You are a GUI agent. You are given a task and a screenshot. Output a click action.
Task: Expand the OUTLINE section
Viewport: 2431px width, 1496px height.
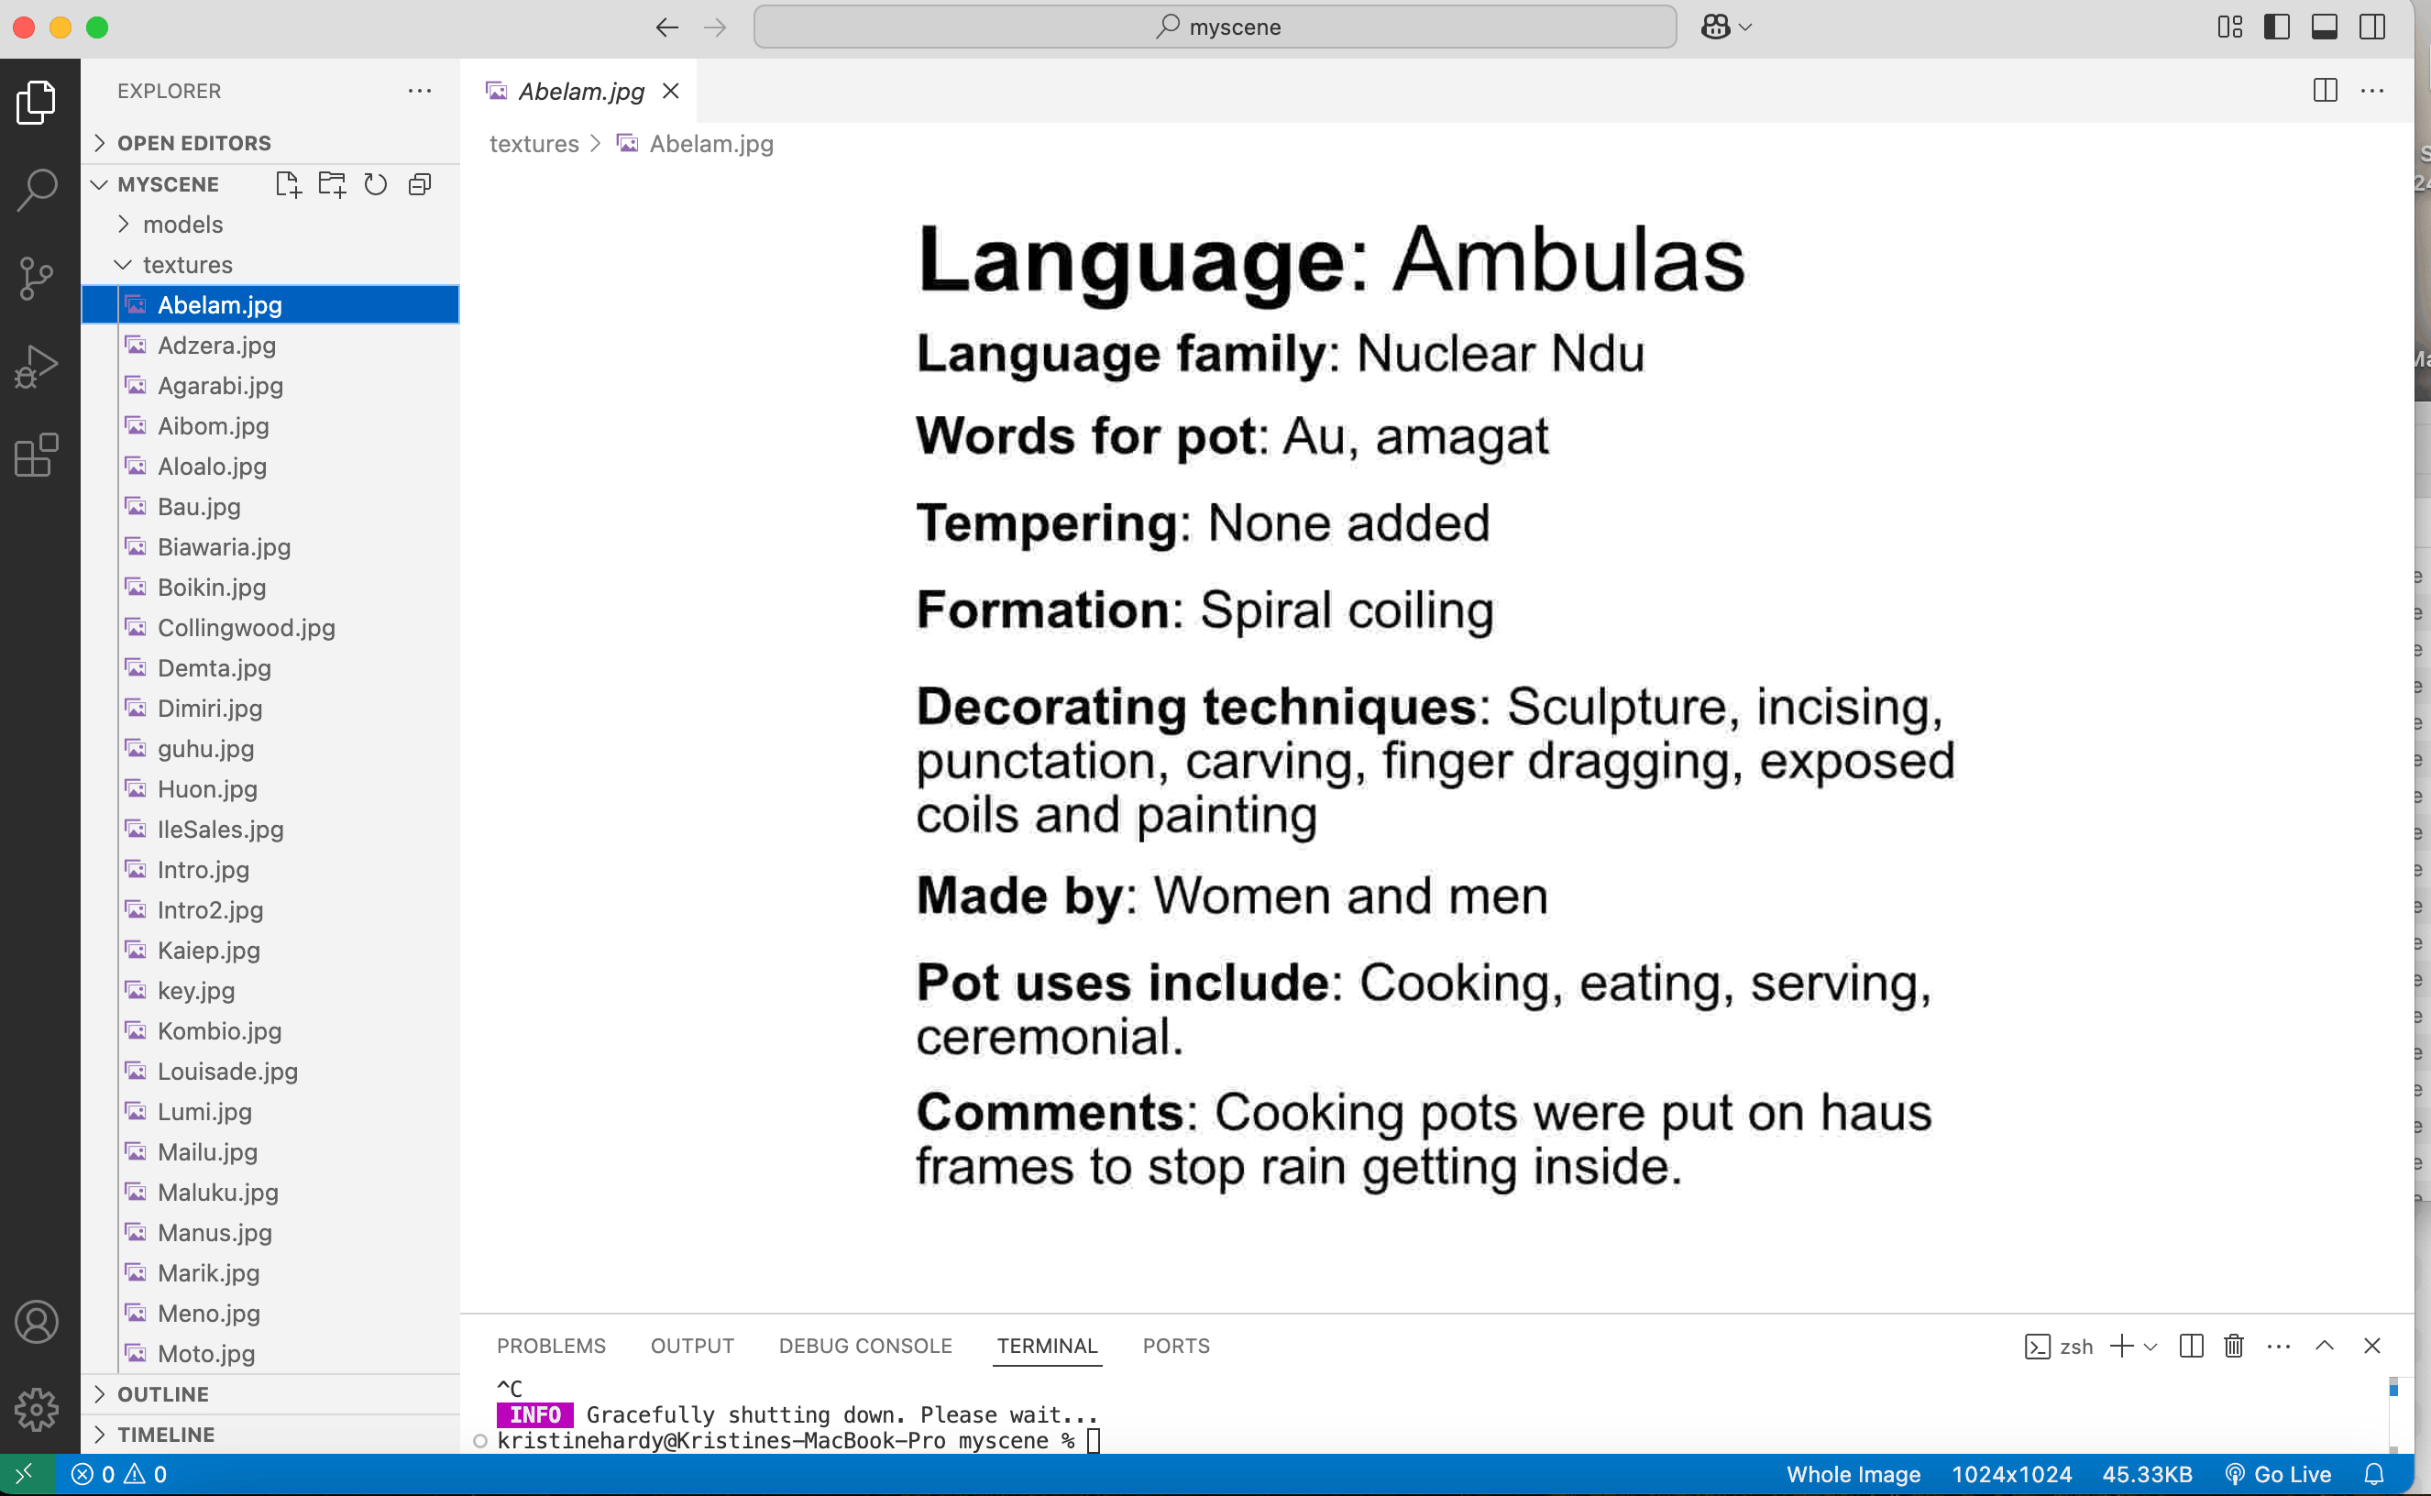click(270, 1393)
